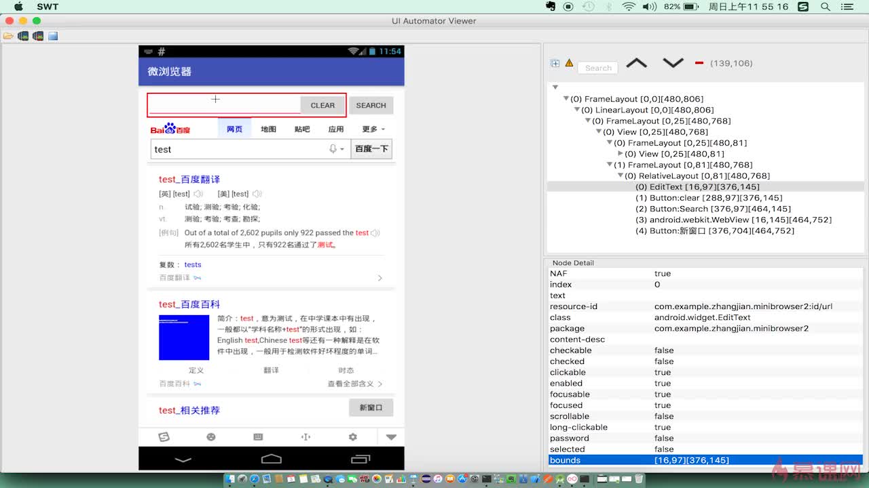Click the SEARCH button in phone screenshot

(371, 105)
